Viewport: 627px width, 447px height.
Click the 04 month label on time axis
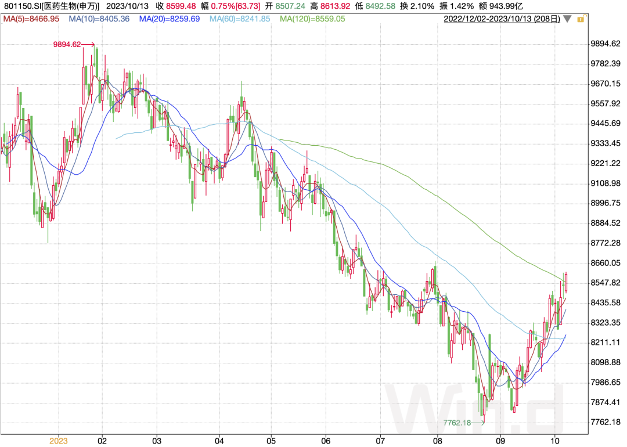coord(219,441)
